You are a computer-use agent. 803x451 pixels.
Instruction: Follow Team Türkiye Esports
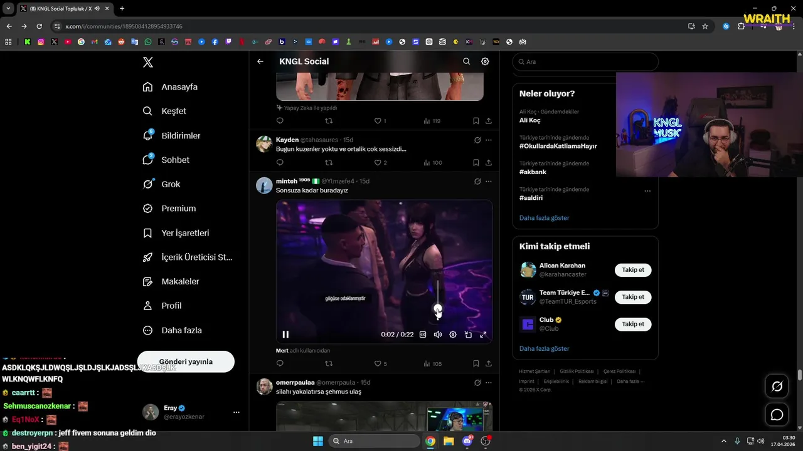tap(633, 297)
